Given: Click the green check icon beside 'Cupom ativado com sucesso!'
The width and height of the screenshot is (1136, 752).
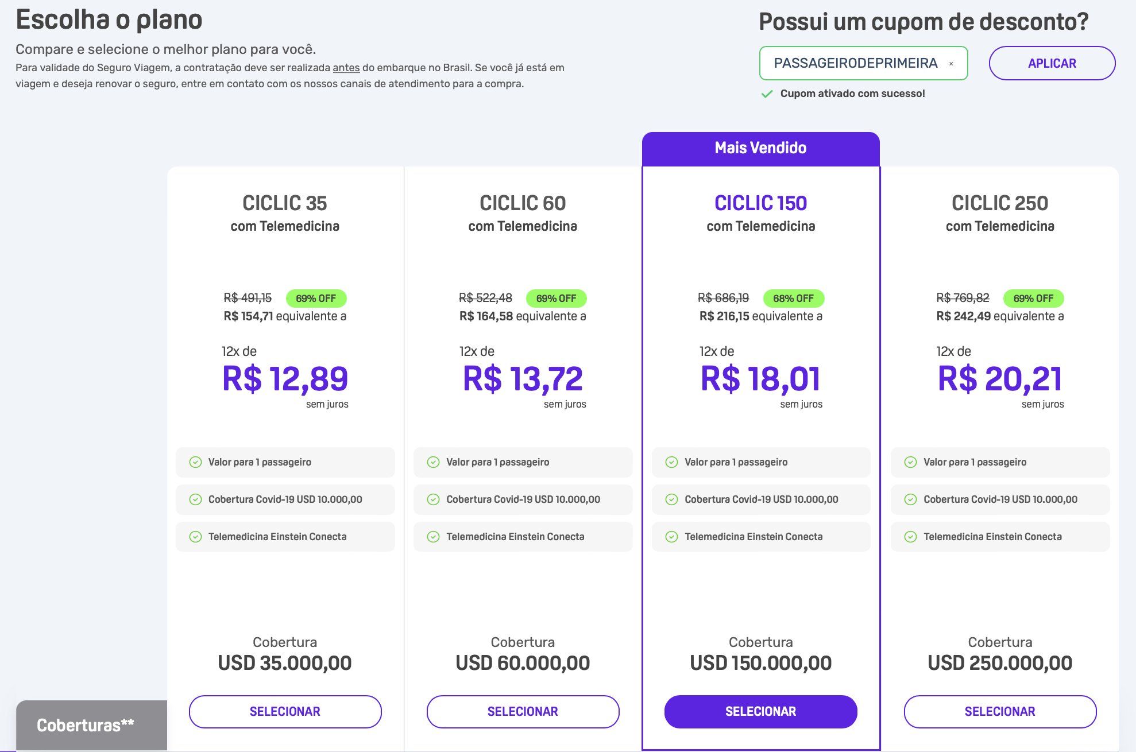Looking at the screenshot, I should pyautogui.click(x=767, y=94).
